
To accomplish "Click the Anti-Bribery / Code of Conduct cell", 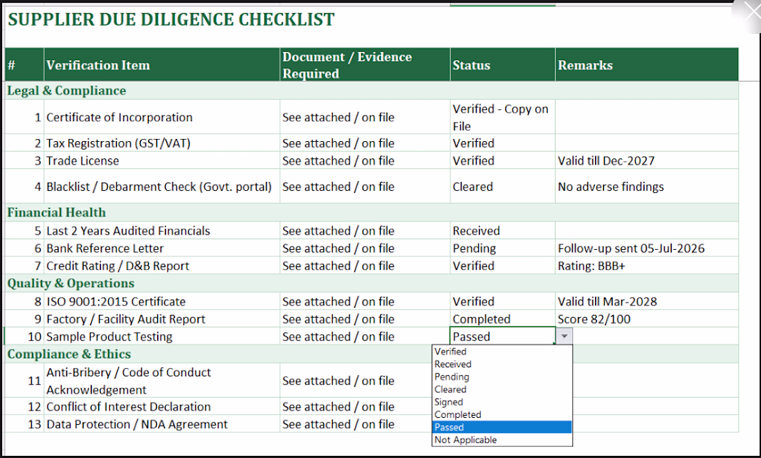I will 162,381.
